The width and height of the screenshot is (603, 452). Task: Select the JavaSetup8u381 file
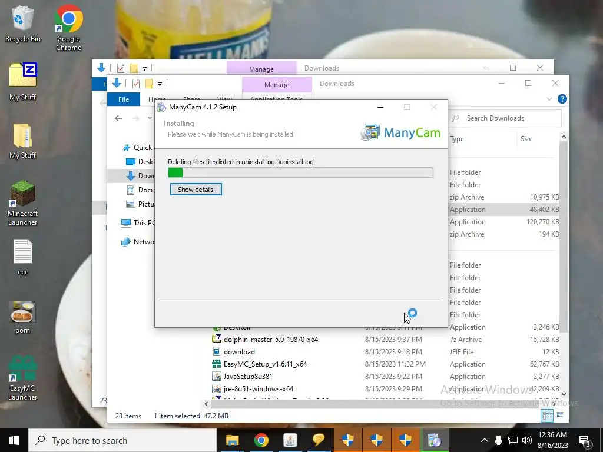pyautogui.click(x=248, y=376)
